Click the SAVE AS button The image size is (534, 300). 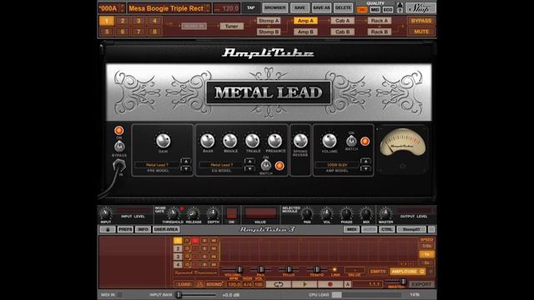[321, 7]
